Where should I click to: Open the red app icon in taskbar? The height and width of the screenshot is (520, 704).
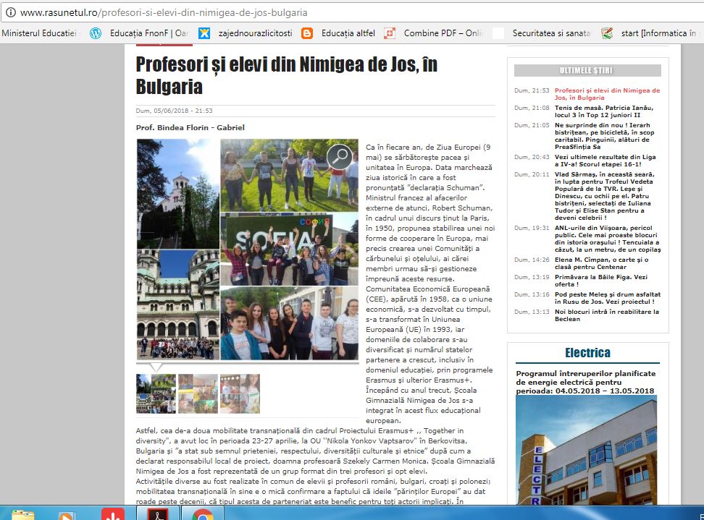[113, 513]
